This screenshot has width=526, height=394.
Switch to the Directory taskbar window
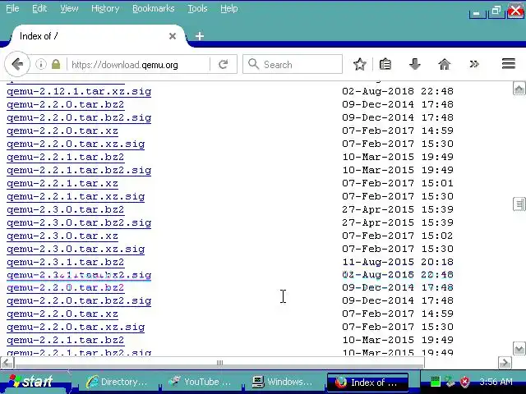pyautogui.click(x=116, y=382)
